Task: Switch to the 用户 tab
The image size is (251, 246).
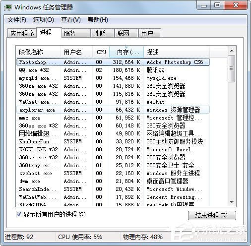Action: [x=150, y=33]
